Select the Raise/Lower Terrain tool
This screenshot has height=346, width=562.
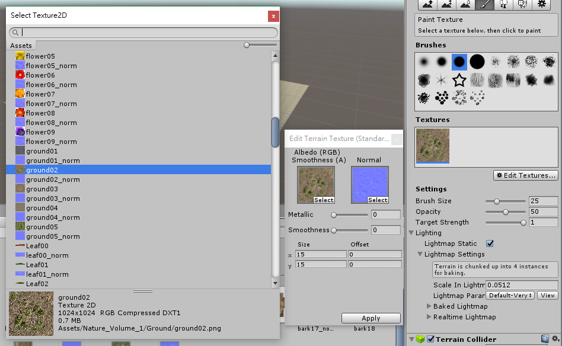[428, 5]
